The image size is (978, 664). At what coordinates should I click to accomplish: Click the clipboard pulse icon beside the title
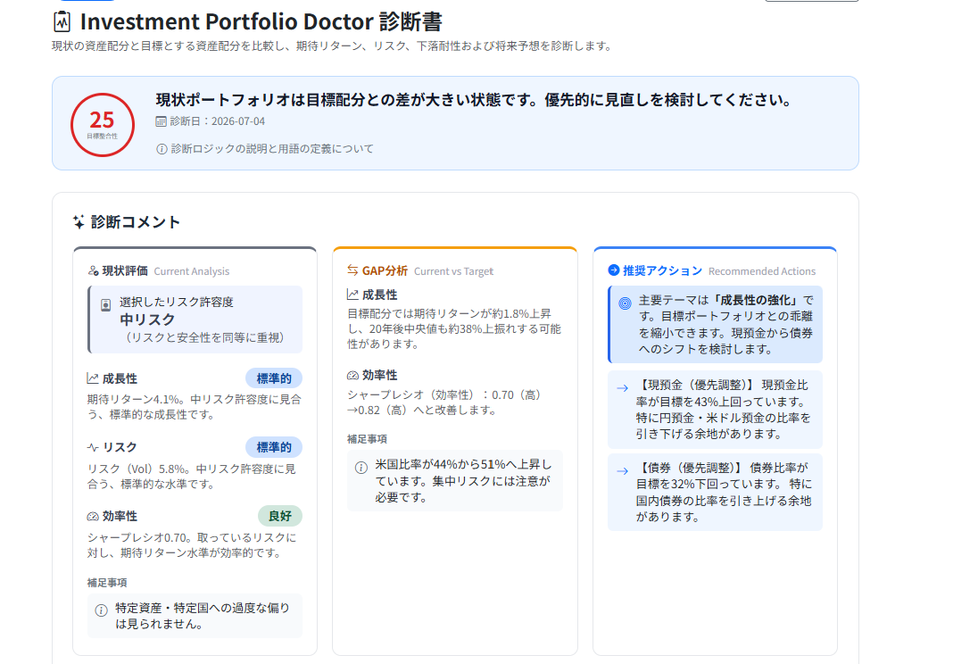(x=62, y=21)
